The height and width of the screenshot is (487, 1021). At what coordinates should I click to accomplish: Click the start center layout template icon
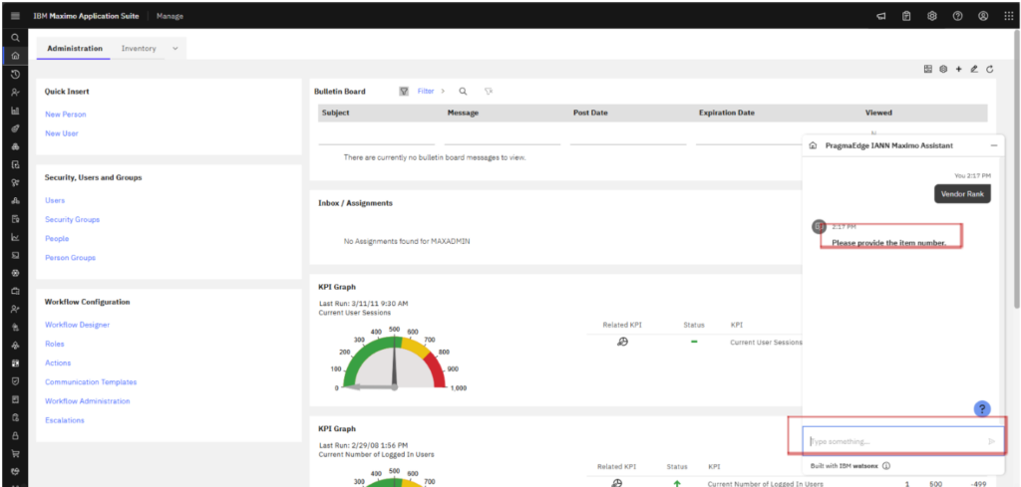click(928, 69)
